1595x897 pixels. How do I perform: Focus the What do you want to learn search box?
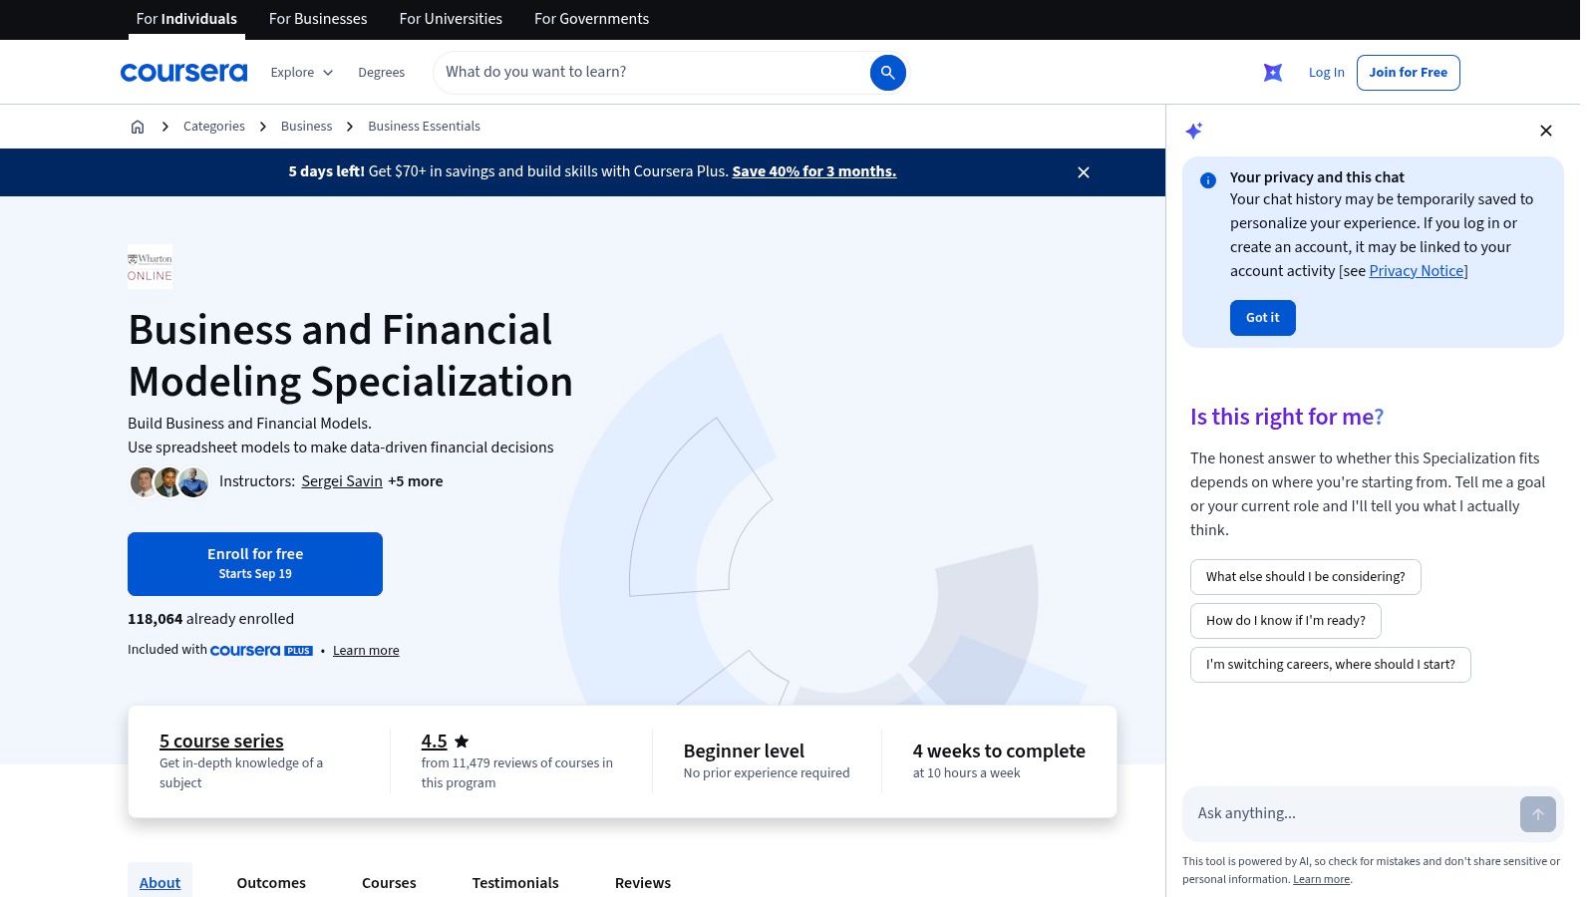click(x=653, y=72)
